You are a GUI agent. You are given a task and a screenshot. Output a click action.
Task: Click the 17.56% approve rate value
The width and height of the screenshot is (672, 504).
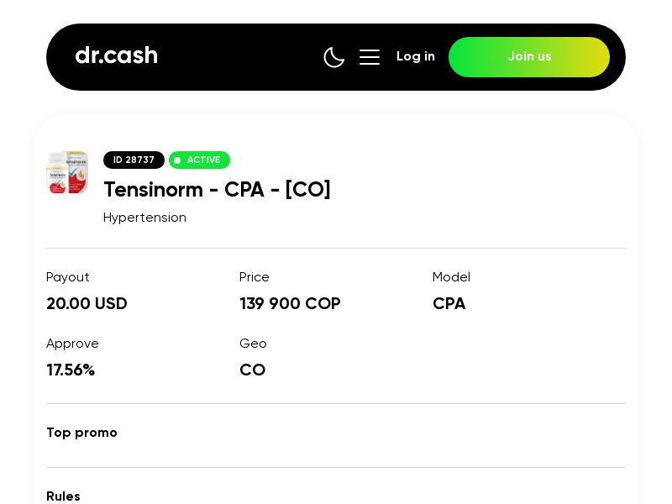[x=71, y=370]
